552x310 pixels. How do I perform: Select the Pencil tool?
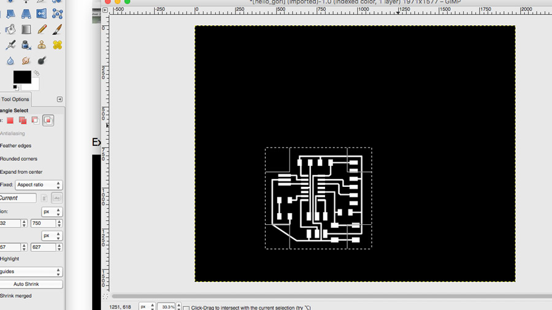pyautogui.click(x=42, y=29)
